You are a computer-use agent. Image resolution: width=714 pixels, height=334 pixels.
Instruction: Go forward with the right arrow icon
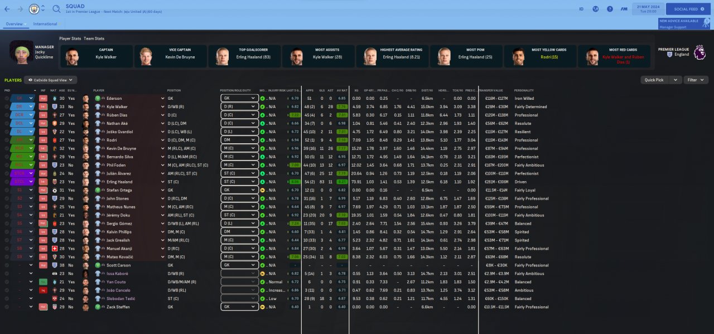tap(21, 9)
